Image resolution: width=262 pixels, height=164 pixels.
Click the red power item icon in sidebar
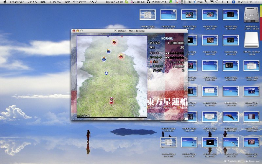pyautogui.click(x=151, y=62)
